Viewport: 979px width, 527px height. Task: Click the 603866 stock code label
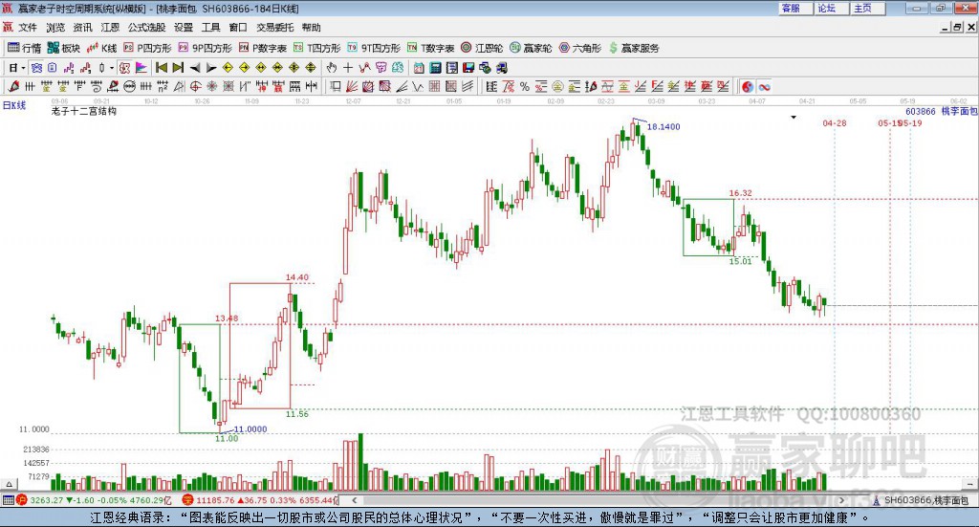(x=921, y=111)
